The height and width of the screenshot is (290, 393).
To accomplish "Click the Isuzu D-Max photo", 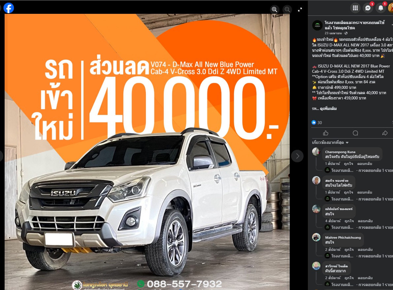I will tap(147, 152).
